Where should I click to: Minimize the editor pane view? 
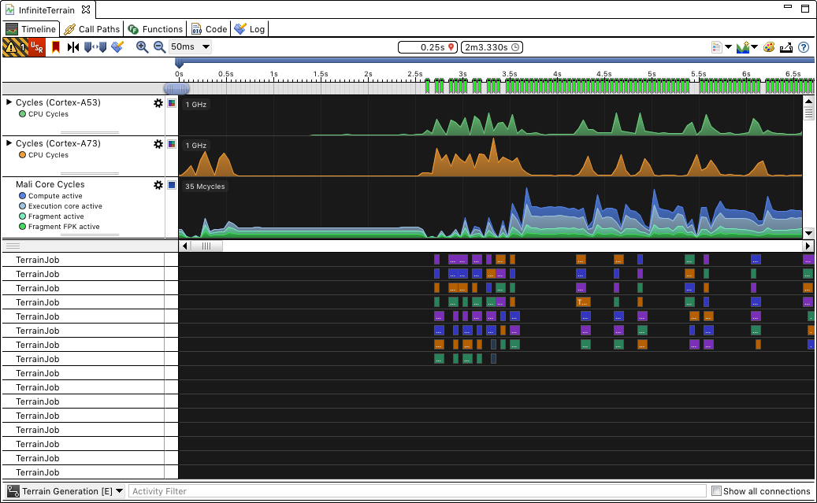[x=788, y=7]
